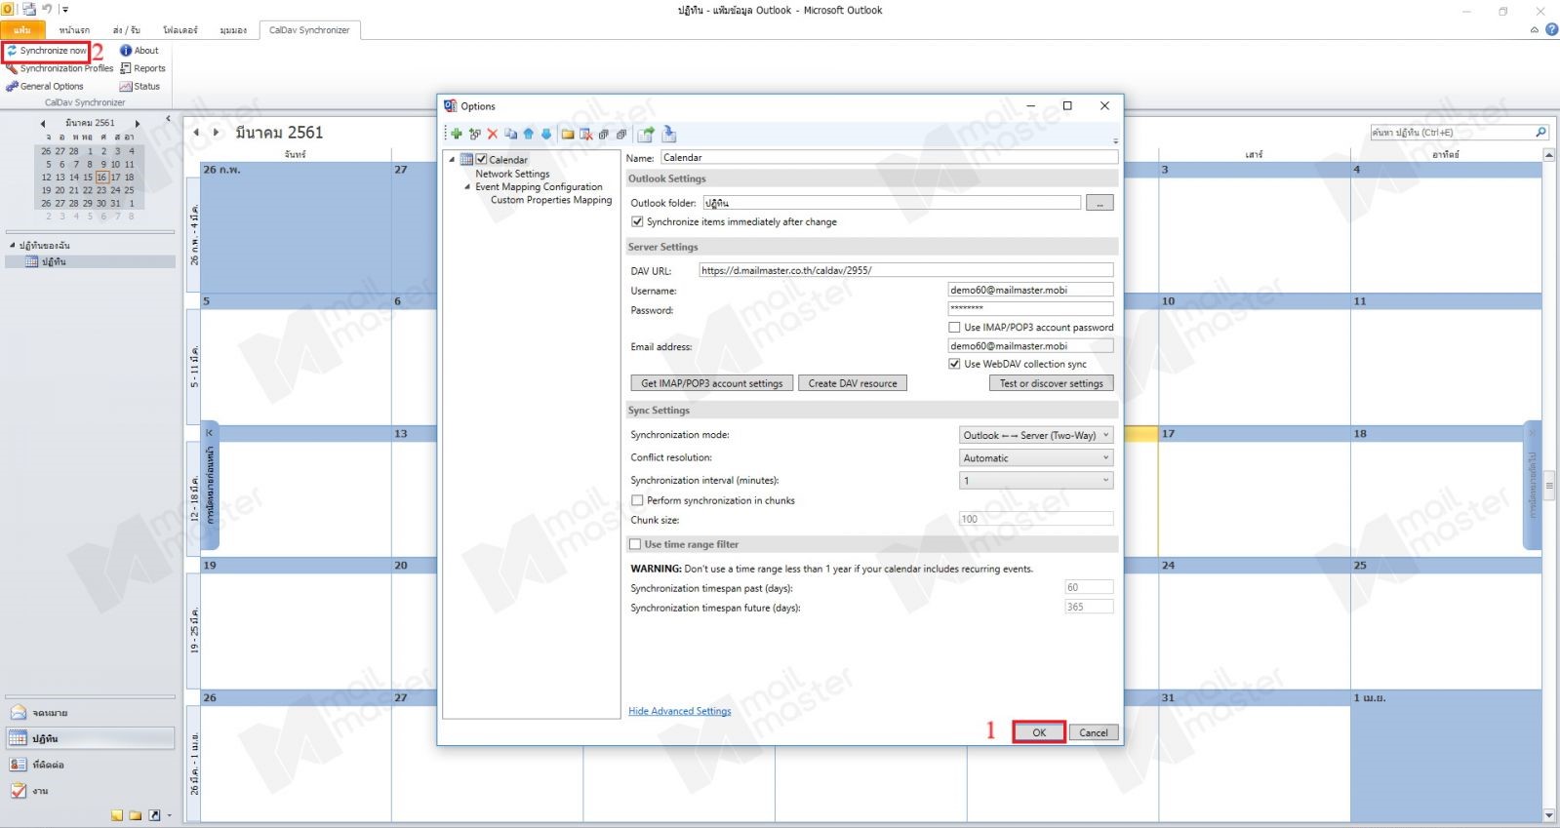The image size is (1560, 828).
Task: Enable Use IMAP/POP3 account password
Action: tap(954, 328)
